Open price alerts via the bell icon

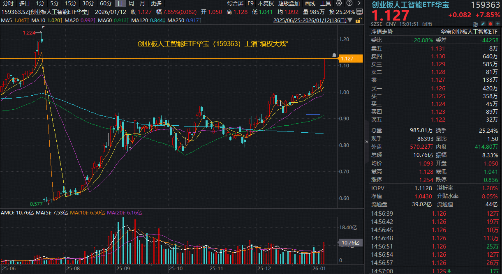[x=490, y=24]
